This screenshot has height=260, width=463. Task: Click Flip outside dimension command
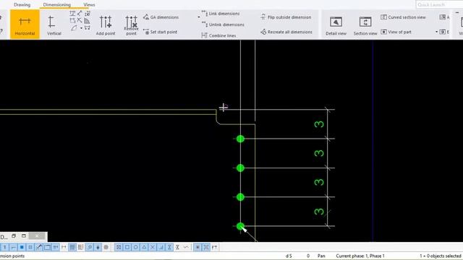click(286, 17)
